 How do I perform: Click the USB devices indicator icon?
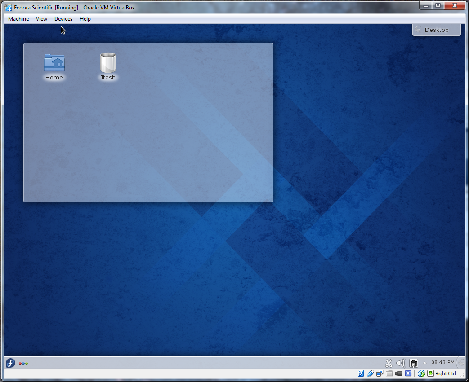[371, 373]
